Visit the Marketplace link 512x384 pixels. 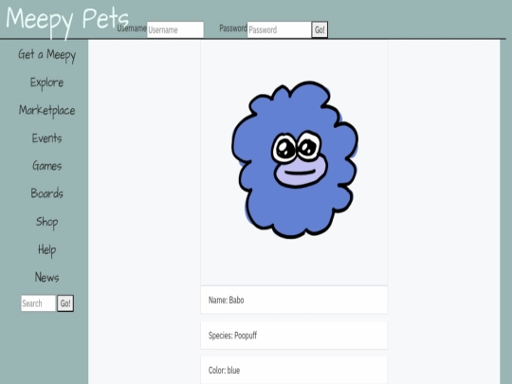pyautogui.click(x=47, y=110)
